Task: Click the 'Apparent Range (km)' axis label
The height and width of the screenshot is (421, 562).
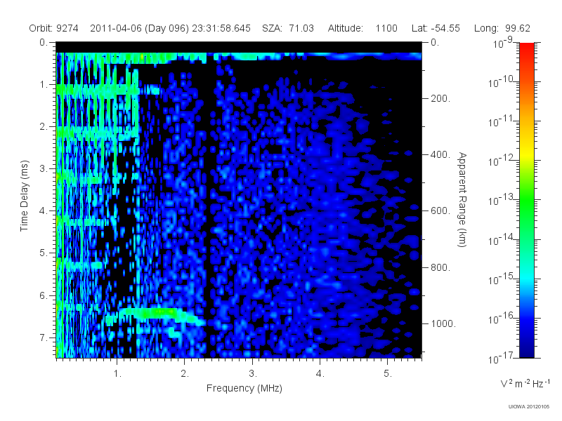Action: tap(462, 199)
